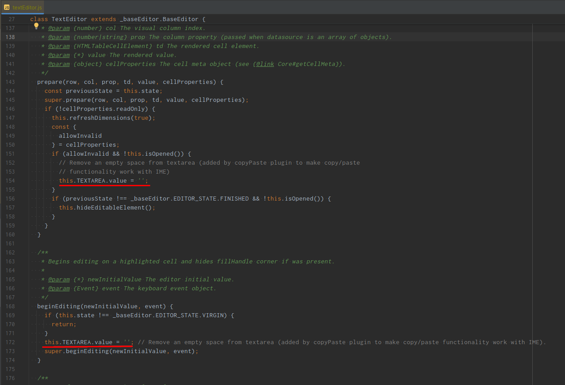565x385 pixels.
Task: Open the yellow lightbulb intention actions
Action: [37, 26]
